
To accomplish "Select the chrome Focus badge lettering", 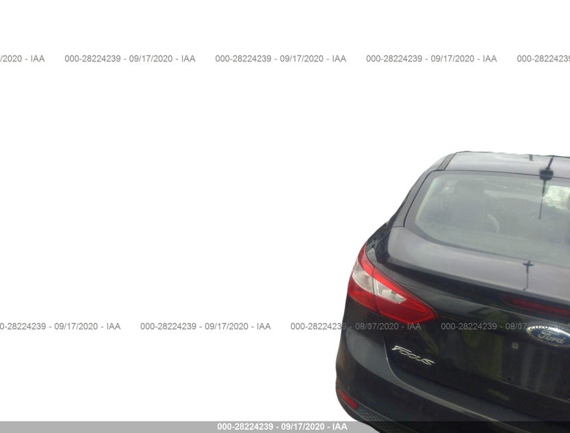I will coord(413,355).
